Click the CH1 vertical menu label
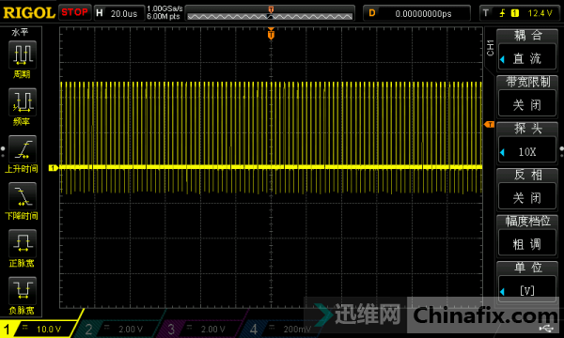Viewport: 564px width, 338px height. click(490, 48)
